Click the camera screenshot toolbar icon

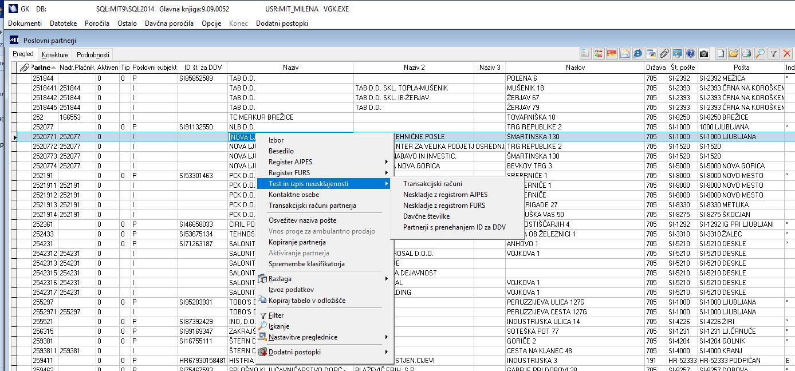(704, 54)
